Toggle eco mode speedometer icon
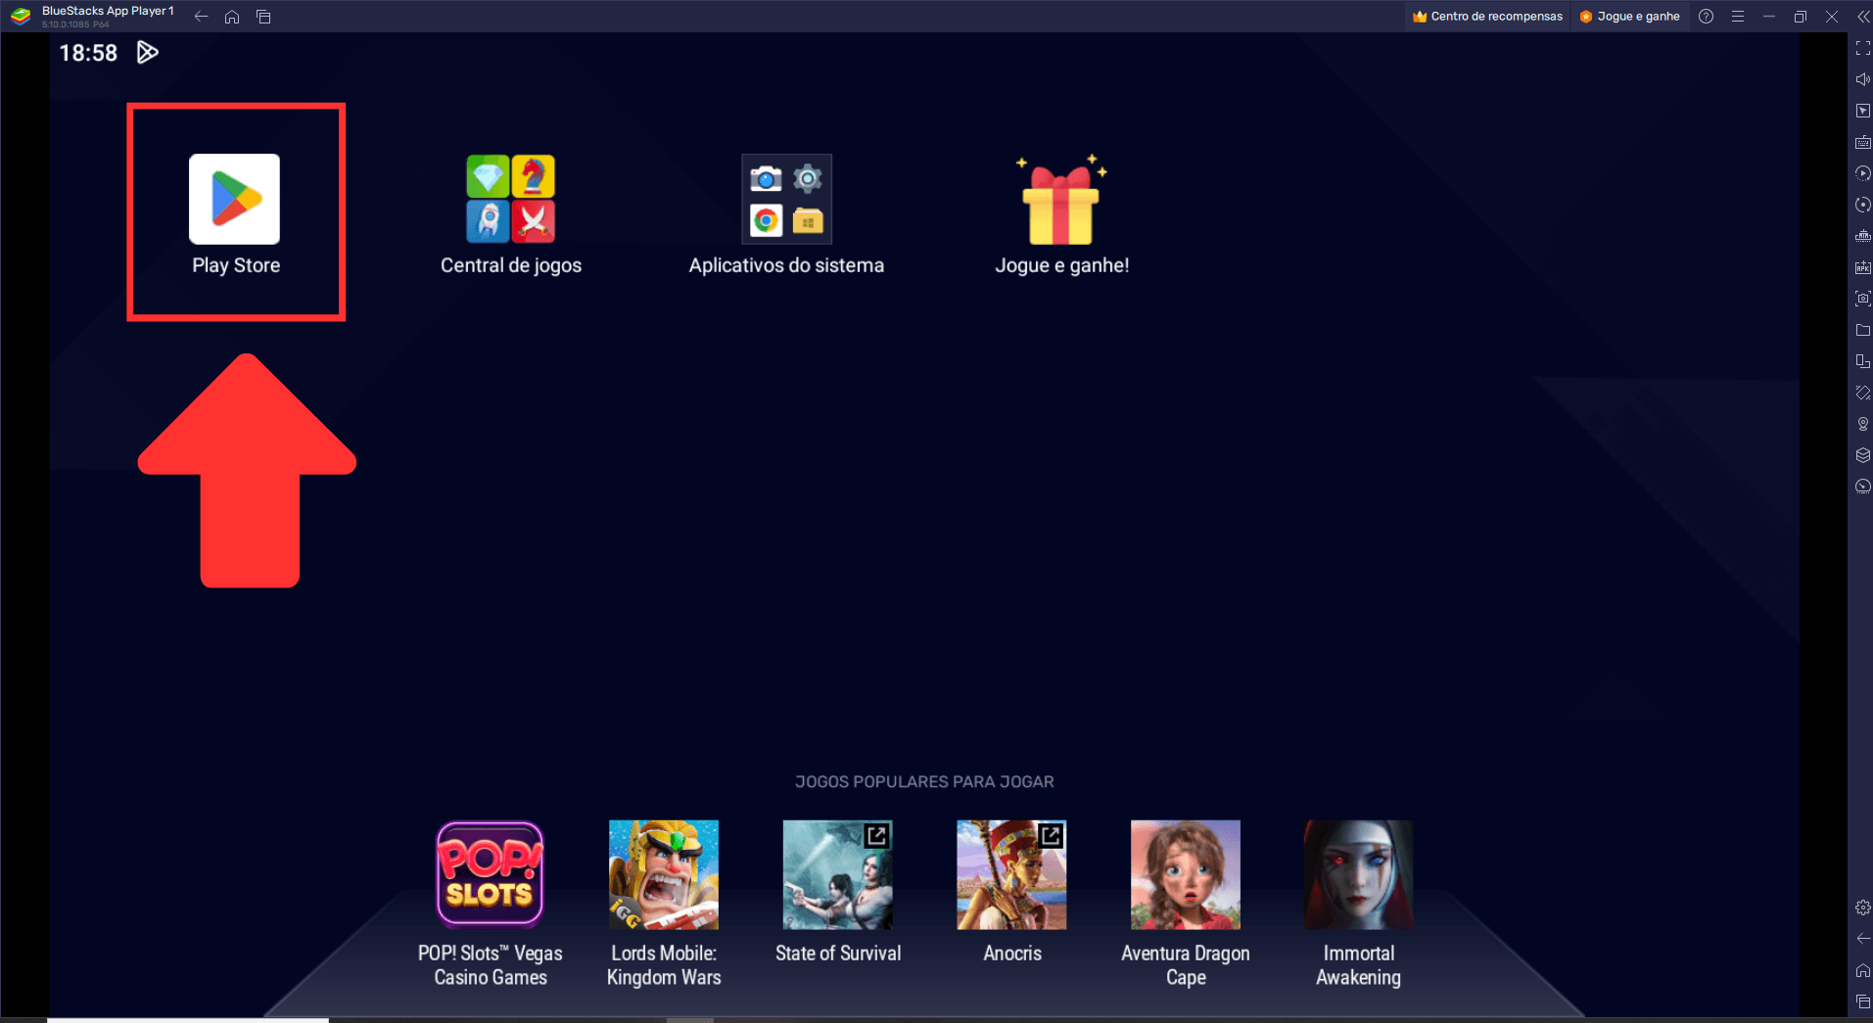Screen dimensions: 1873x1023 [1863, 487]
